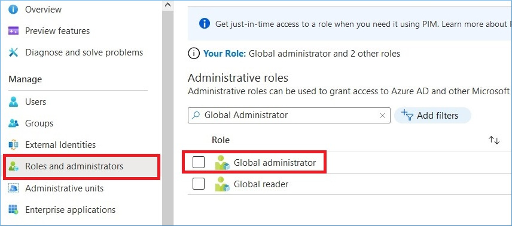Screen dimensions: 512x226
Task: Open the Global administrator role link
Action: [x=275, y=162]
